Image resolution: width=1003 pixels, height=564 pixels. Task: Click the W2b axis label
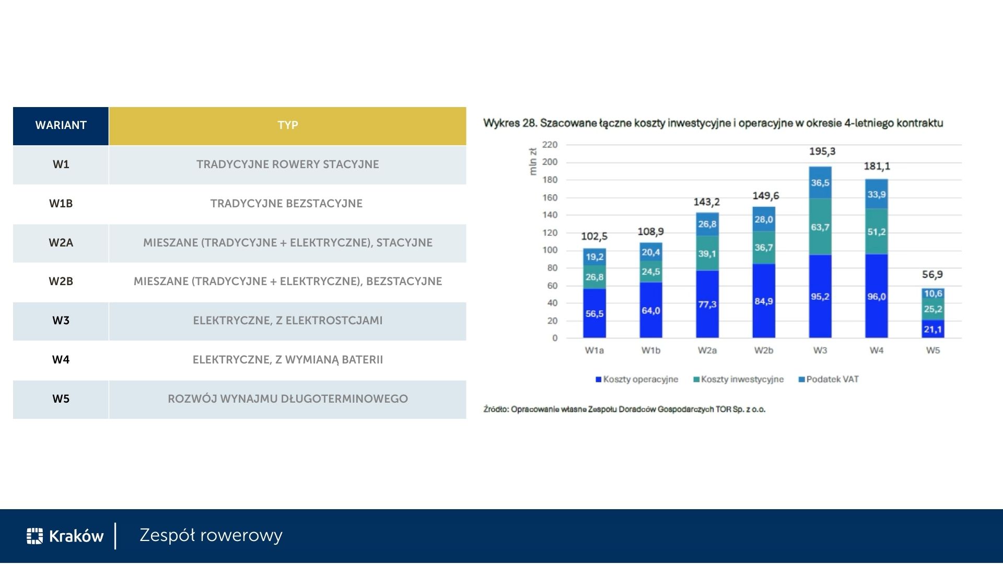(x=763, y=350)
